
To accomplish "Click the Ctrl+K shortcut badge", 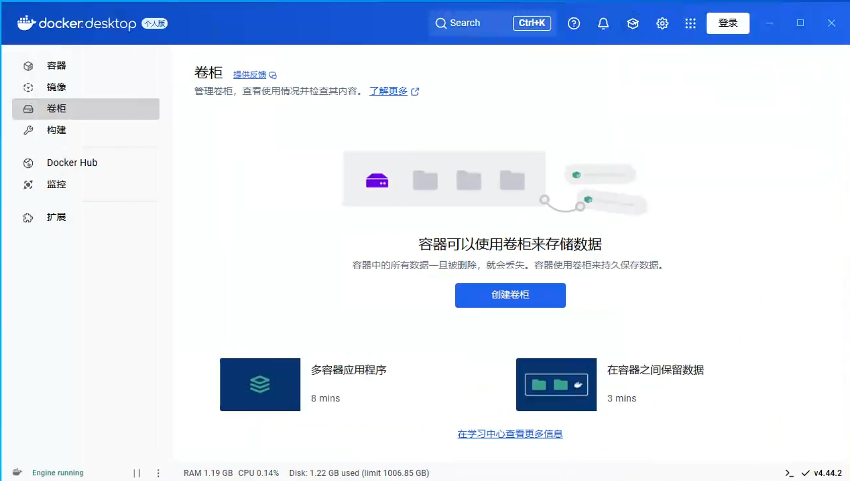I will coord(532,23).
